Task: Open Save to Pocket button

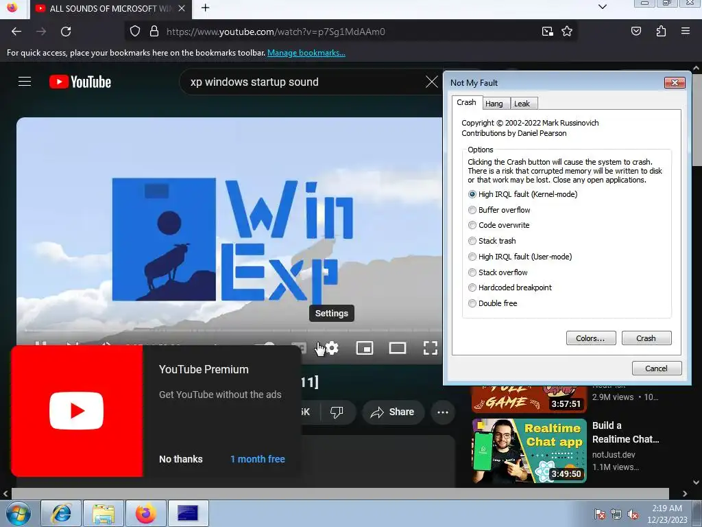Action: [x=636, y=32]
